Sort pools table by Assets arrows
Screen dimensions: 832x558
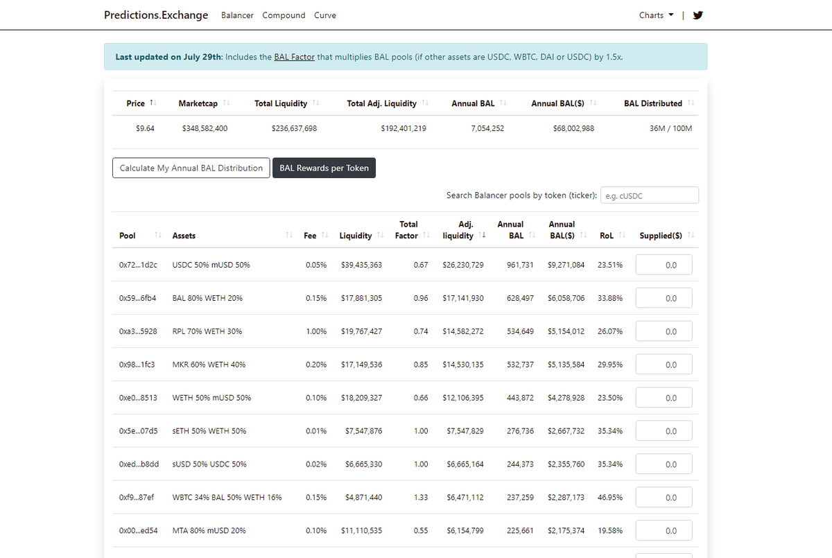pos(288,236)
